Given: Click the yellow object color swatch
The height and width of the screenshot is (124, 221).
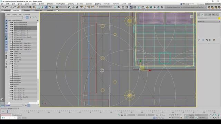Looking at the screenshot, I should (219, 18).
